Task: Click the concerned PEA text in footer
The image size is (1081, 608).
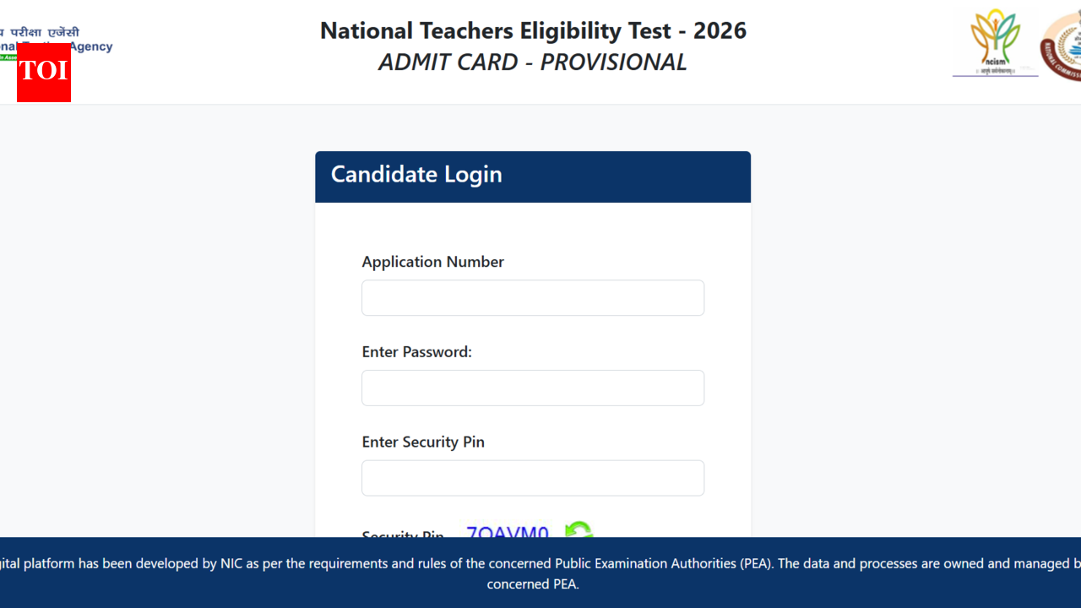Action: [532, 584]
